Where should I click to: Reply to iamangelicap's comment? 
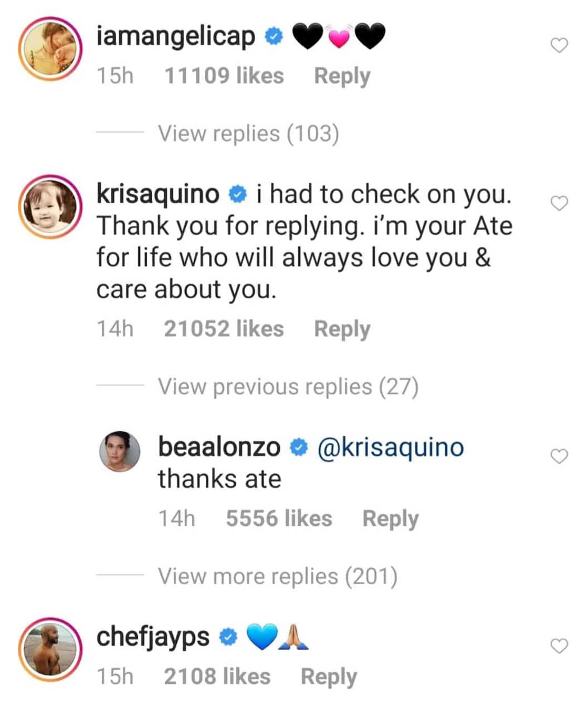(x=342, y=76)
